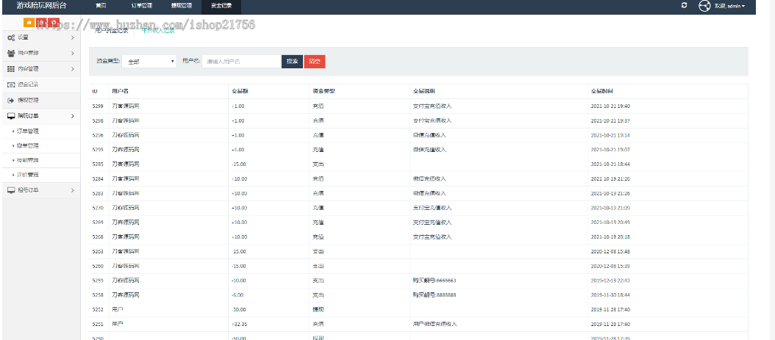Open 订单管理 under 陪玩订单 in sidebar
This screenshot has width=775, height=340.
[28, 131]
